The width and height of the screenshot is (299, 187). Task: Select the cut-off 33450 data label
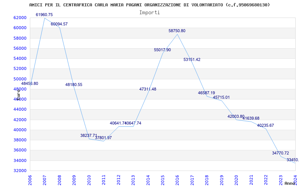293,160
